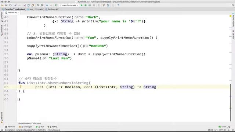
Task: Click the Redo toolbar icon
Action: pyautogui.click(x=19, y=5)
